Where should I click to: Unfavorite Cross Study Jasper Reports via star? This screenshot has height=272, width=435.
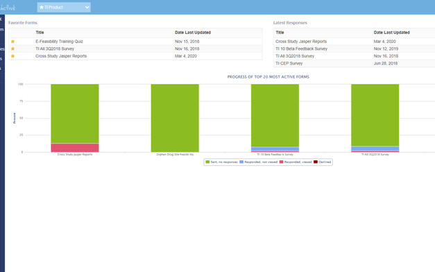[x=12, y=56]
